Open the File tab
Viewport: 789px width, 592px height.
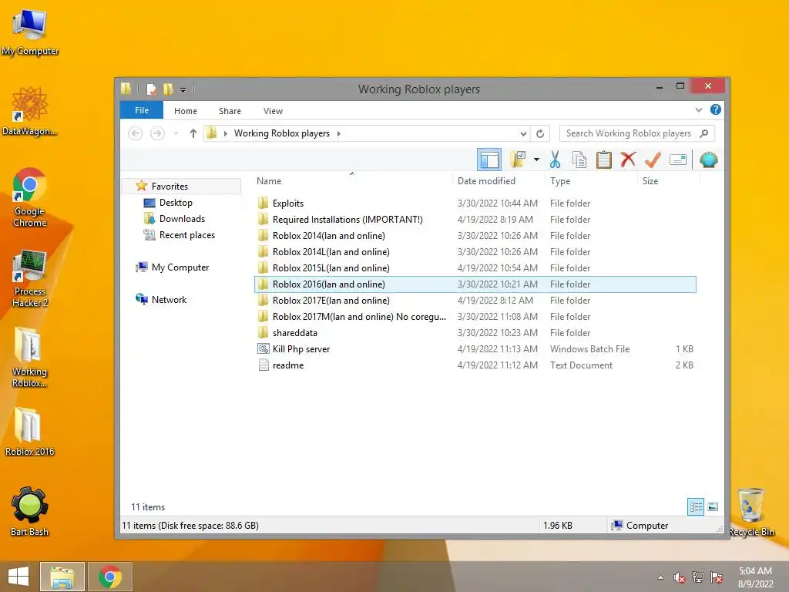[x=142, y=110]
